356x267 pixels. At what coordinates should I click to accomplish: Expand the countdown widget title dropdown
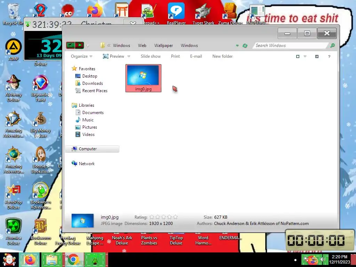click(133, 23)
